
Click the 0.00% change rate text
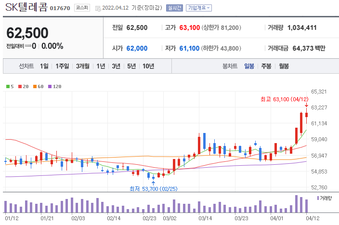tap(52, 46)
